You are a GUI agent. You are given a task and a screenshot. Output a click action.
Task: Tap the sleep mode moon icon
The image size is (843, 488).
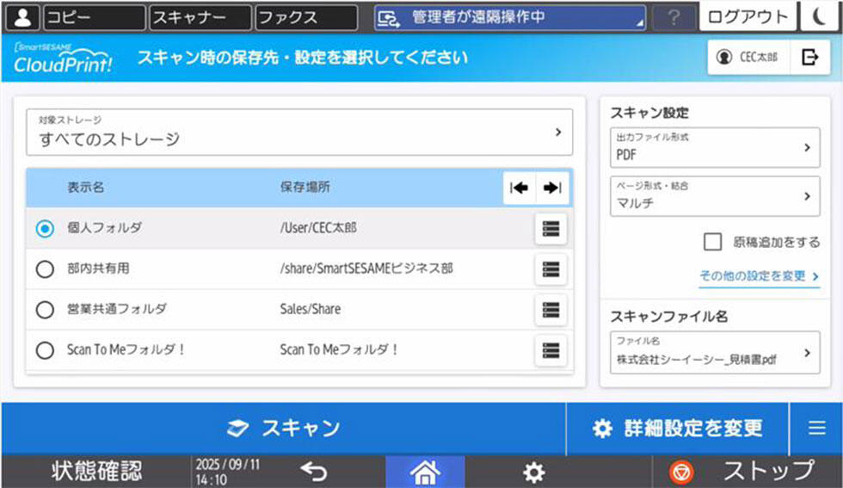tap(821, 16)
